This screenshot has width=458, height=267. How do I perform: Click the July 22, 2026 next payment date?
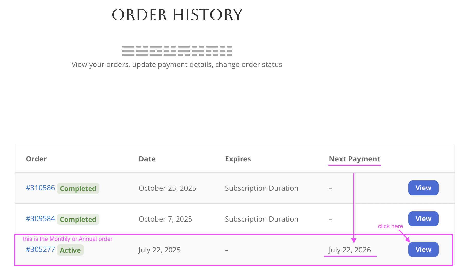point(350,250)
